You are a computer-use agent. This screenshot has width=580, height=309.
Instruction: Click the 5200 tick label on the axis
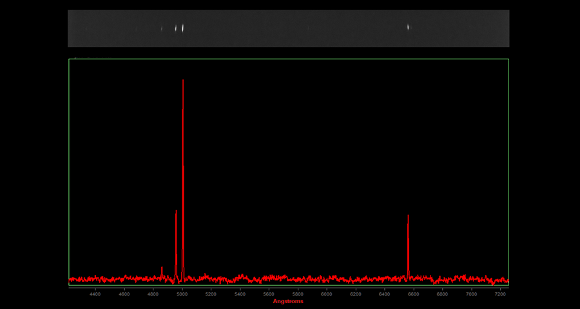point(211,294)
